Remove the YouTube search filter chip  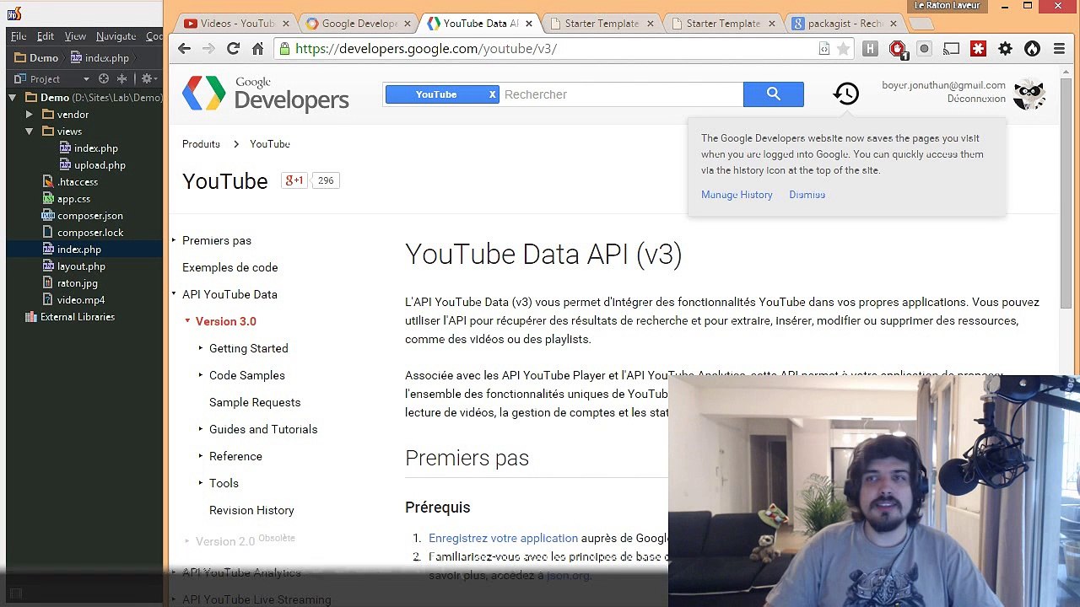pyautogui.click(x=493, y=94)
